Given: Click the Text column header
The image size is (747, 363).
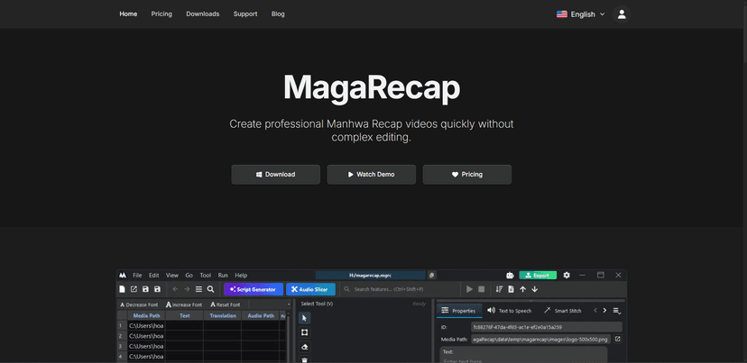Looking at the screenshot, I should (185, 315).
